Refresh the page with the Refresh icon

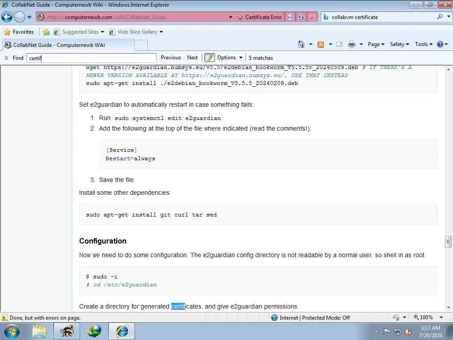(x=301, y=17)
